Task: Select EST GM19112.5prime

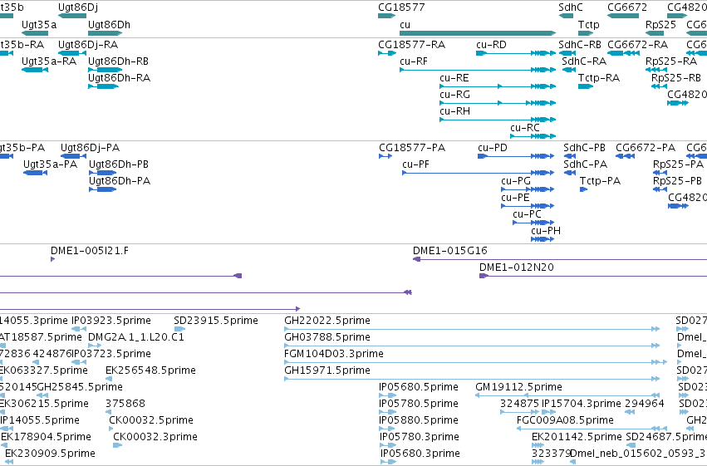Action: (567, 395)
